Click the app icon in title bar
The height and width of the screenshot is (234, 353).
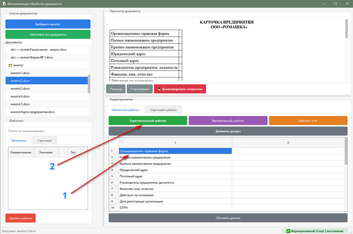(x=4, y=4)
